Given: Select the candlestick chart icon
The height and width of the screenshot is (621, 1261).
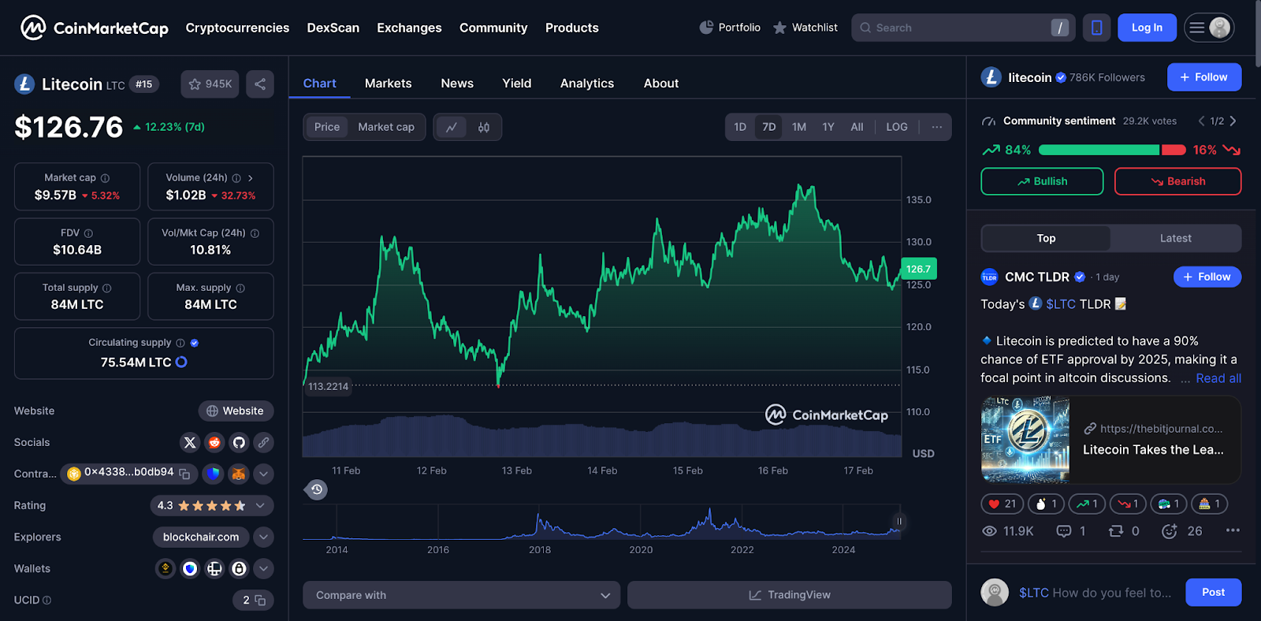Looking at the screenshot, I should click(484, 127).
